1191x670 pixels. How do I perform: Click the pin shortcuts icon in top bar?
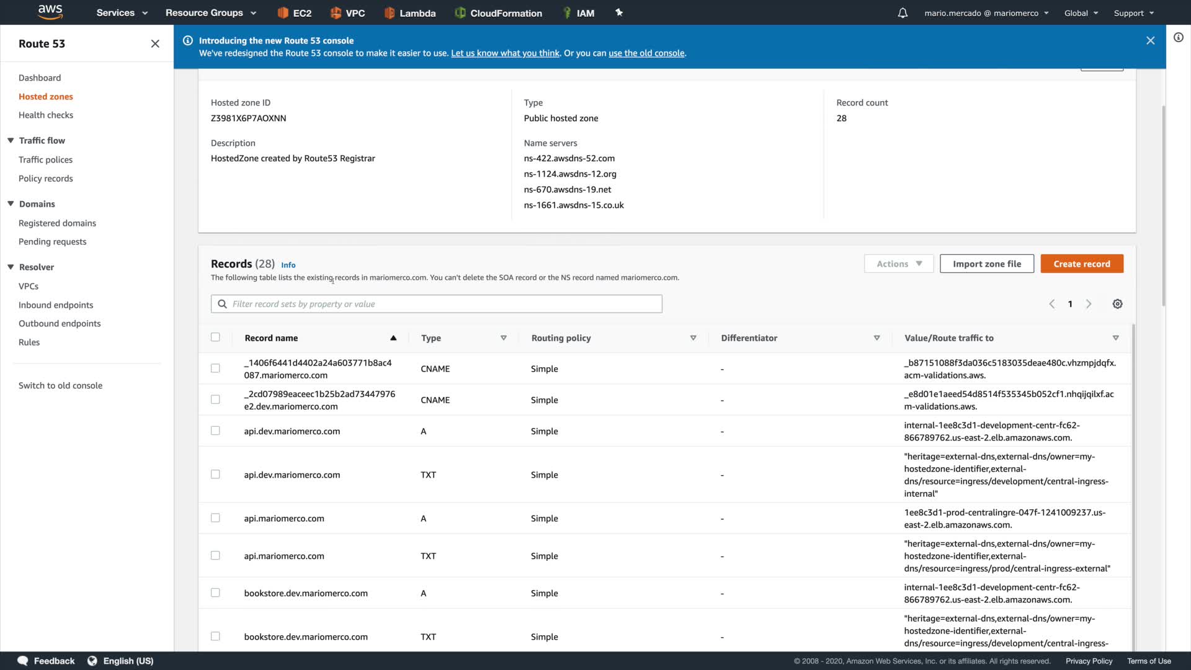pos(618,12)
